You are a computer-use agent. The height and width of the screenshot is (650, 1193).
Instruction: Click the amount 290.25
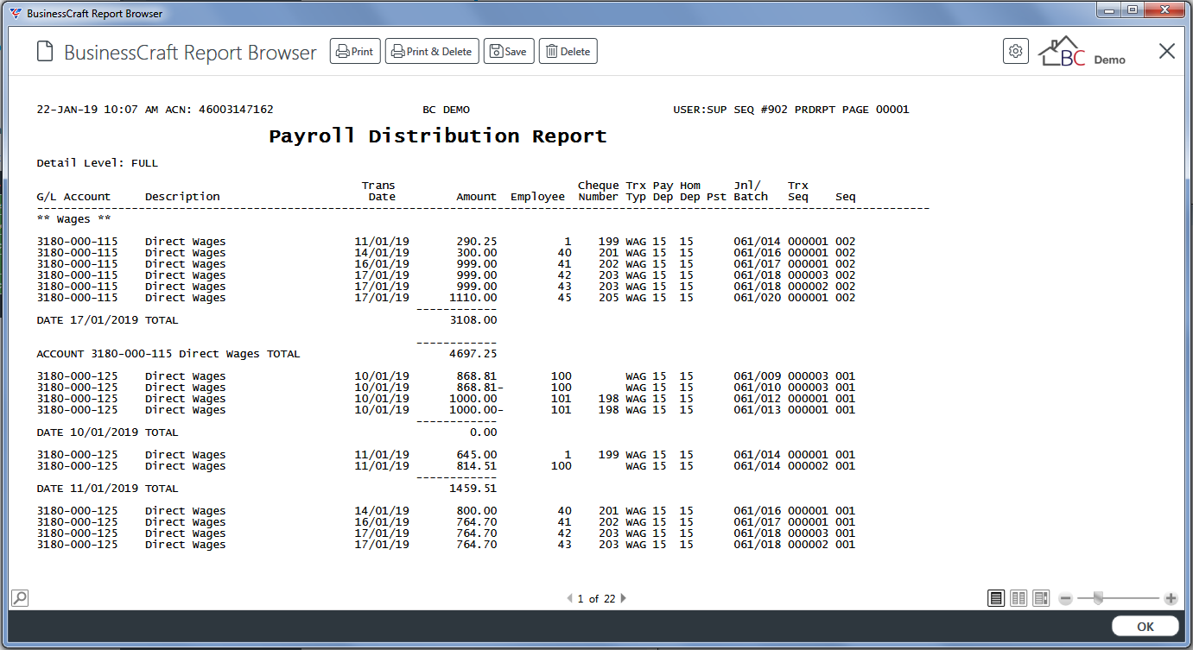click(x=477, y=242)
